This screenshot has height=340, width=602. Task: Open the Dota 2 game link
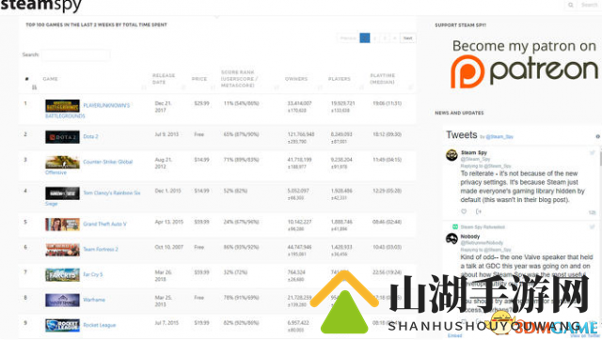pos(90,136)
